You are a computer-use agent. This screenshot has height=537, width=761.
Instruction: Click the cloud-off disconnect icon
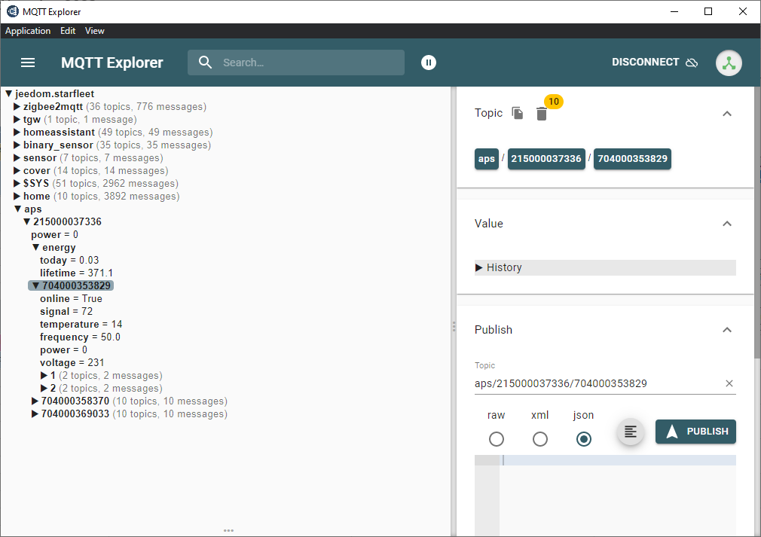[692, 63]
